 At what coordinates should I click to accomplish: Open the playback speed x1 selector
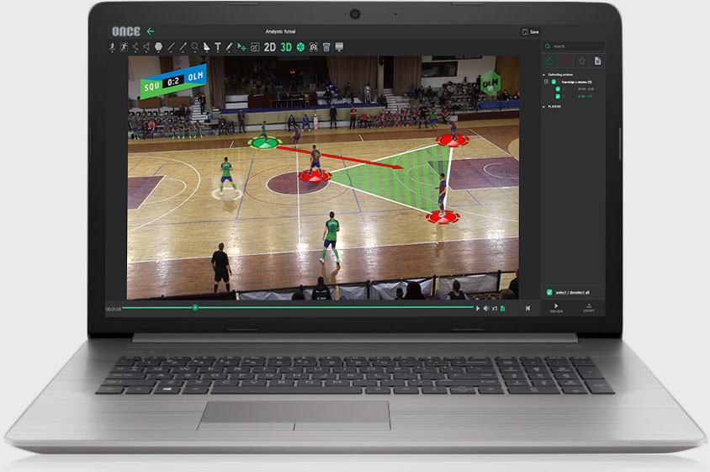[495, 309]
